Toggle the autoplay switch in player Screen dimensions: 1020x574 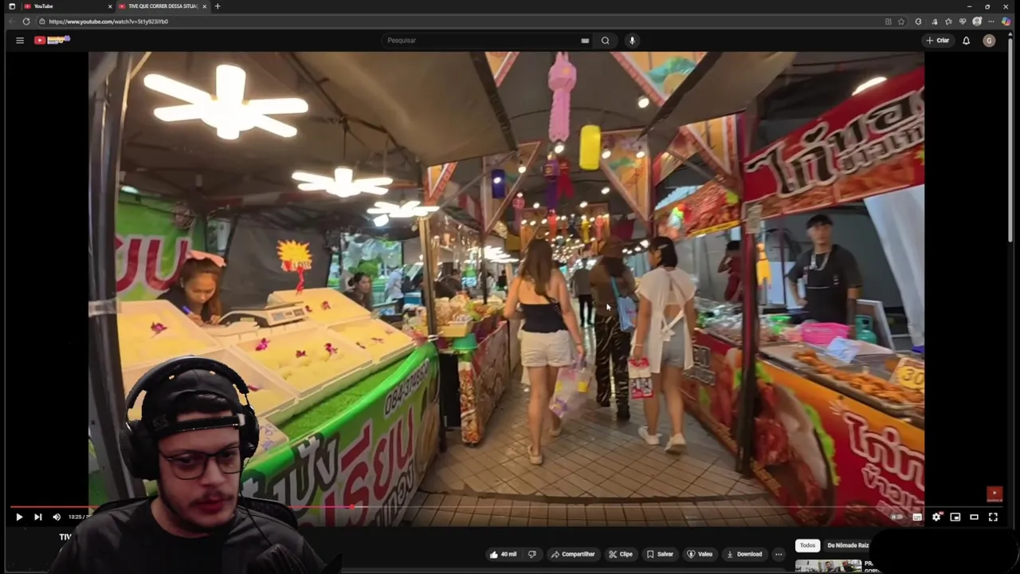tap(897, 517)
